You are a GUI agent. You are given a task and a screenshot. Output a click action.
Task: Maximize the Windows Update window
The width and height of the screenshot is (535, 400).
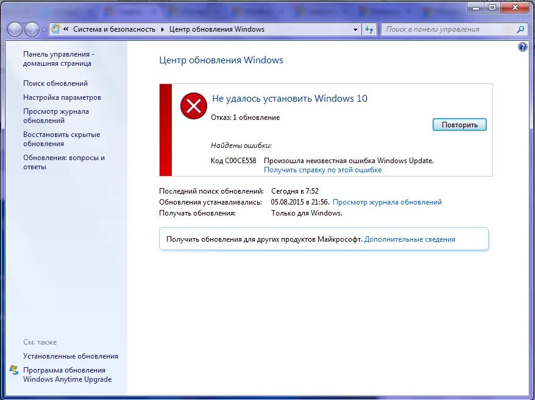pyautogui.click(x=492, y=7)
